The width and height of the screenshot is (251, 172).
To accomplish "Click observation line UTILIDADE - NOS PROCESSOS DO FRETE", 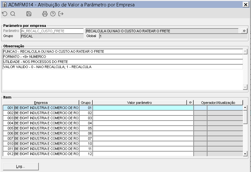I will coord(123,62).
